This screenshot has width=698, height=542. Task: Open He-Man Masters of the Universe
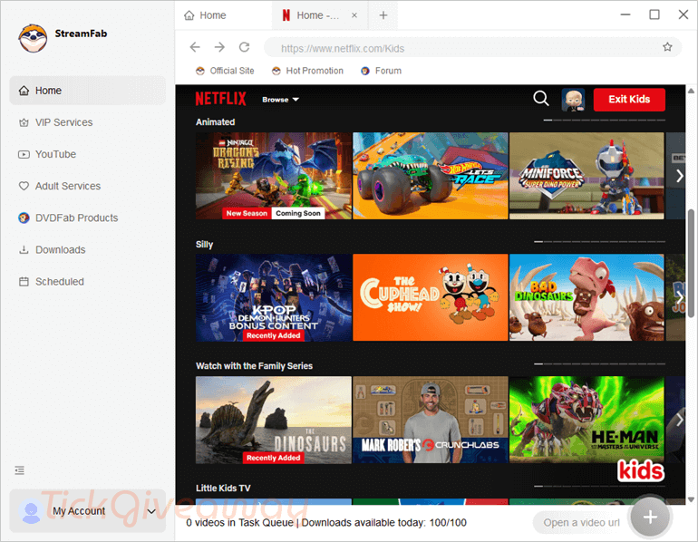(x=587, y=420)
